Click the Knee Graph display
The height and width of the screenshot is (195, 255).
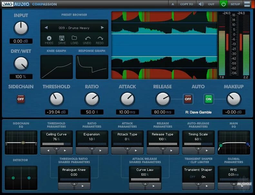[x=56, y=67]
